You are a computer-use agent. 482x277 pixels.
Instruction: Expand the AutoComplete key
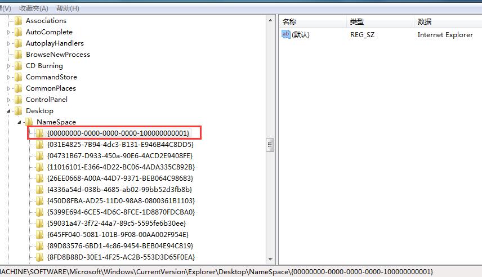[x=8, y=32]
